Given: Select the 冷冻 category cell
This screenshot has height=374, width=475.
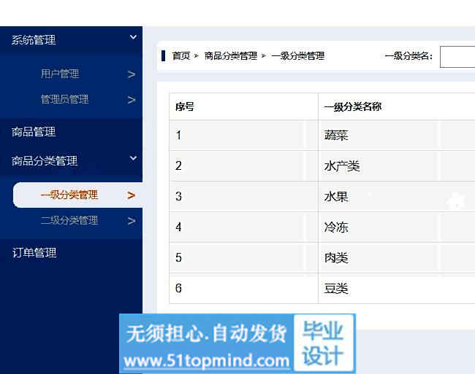Looking at the screenshot, I should [x=397, y=227].
